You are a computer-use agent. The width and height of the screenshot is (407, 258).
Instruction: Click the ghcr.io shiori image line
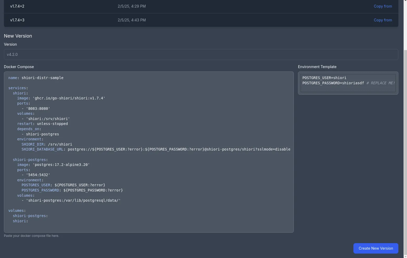[x=61, y=98]
